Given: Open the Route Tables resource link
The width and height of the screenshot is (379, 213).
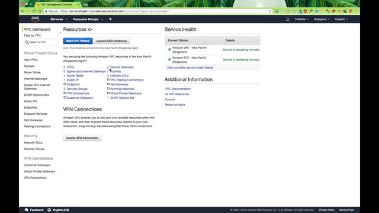Looking at the screenshot, I should point(75,76).
